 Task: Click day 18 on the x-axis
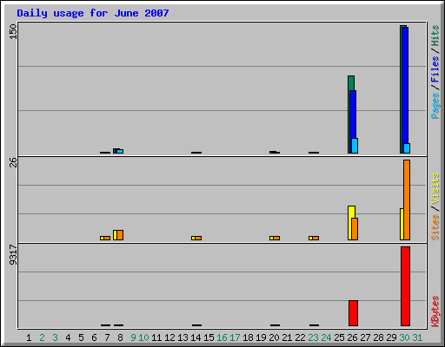[x=248, y=337]
